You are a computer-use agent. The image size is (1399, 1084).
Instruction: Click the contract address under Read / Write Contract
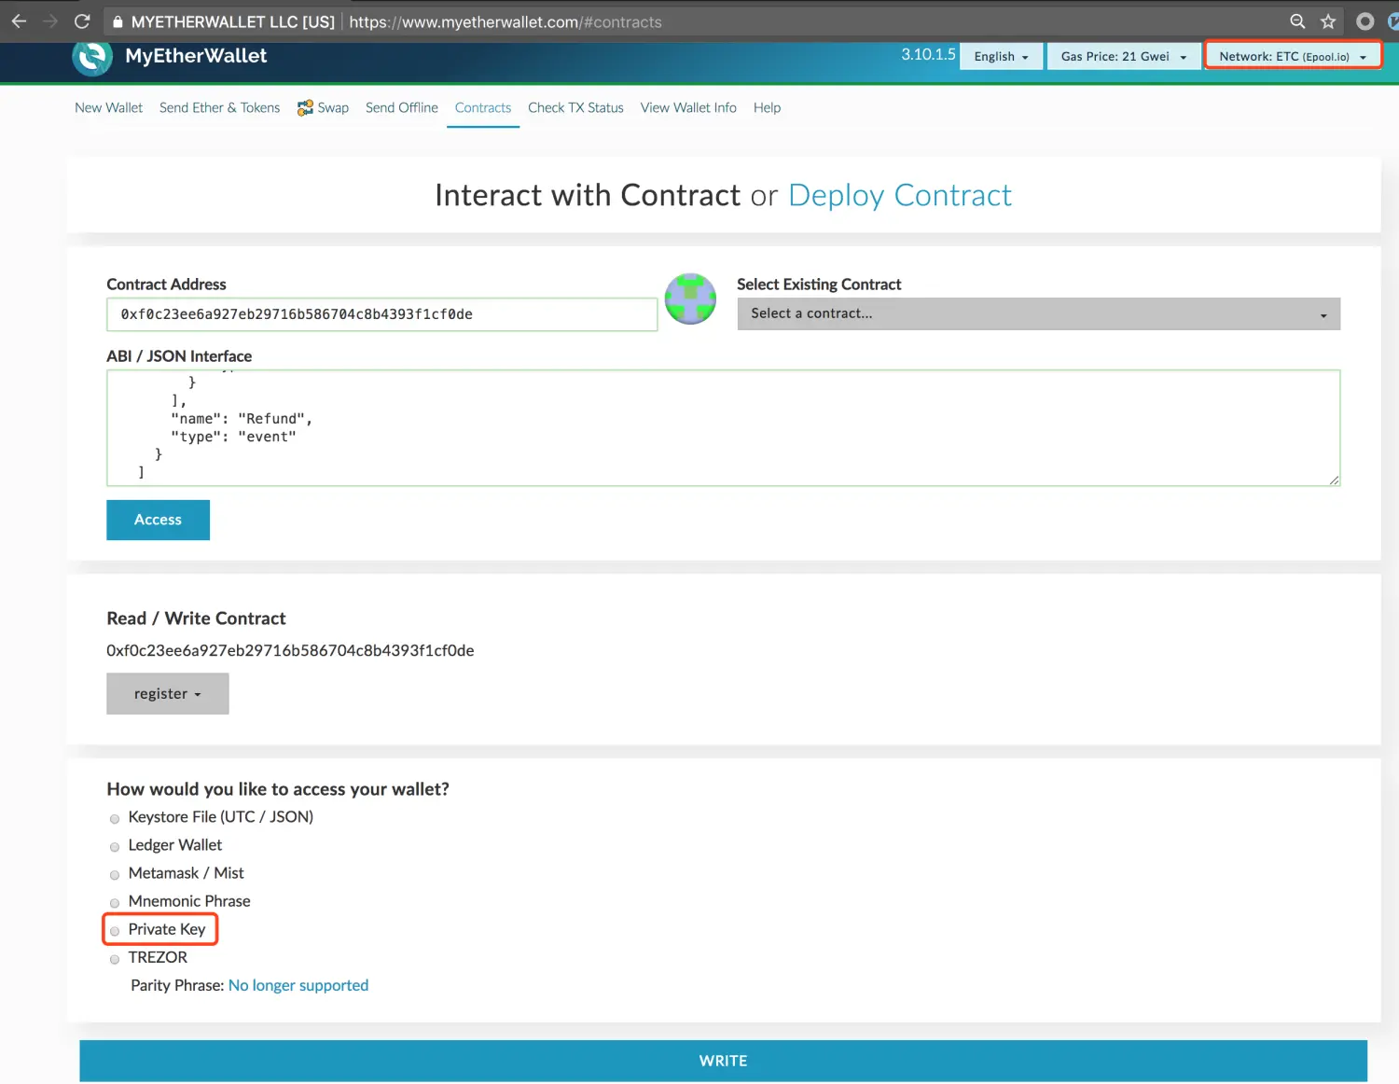pos(290,650)
